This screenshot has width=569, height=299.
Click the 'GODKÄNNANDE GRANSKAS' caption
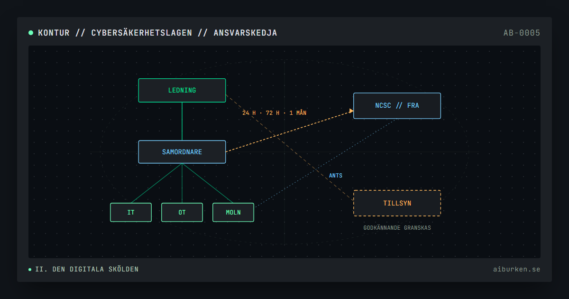[x=397, y=228]
